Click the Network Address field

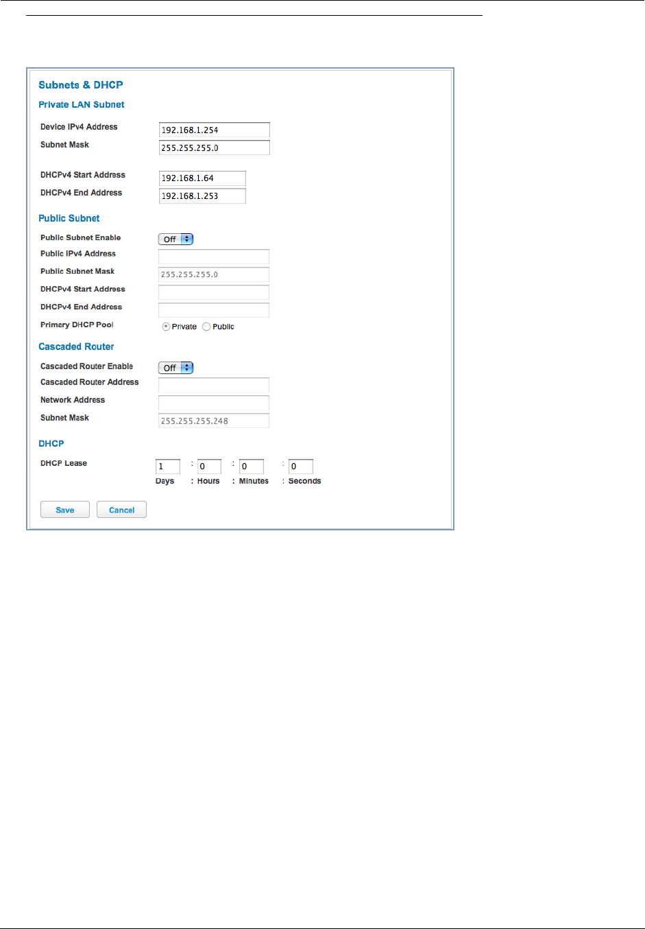click(x=214, y=403)
